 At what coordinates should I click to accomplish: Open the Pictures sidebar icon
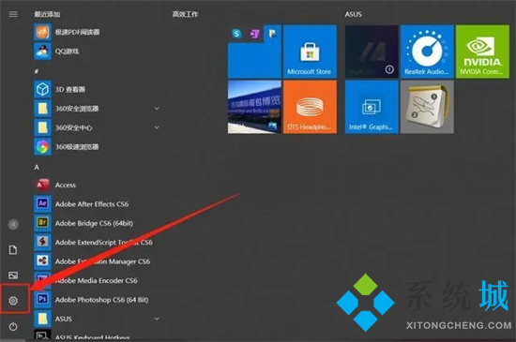coord(13,275)
